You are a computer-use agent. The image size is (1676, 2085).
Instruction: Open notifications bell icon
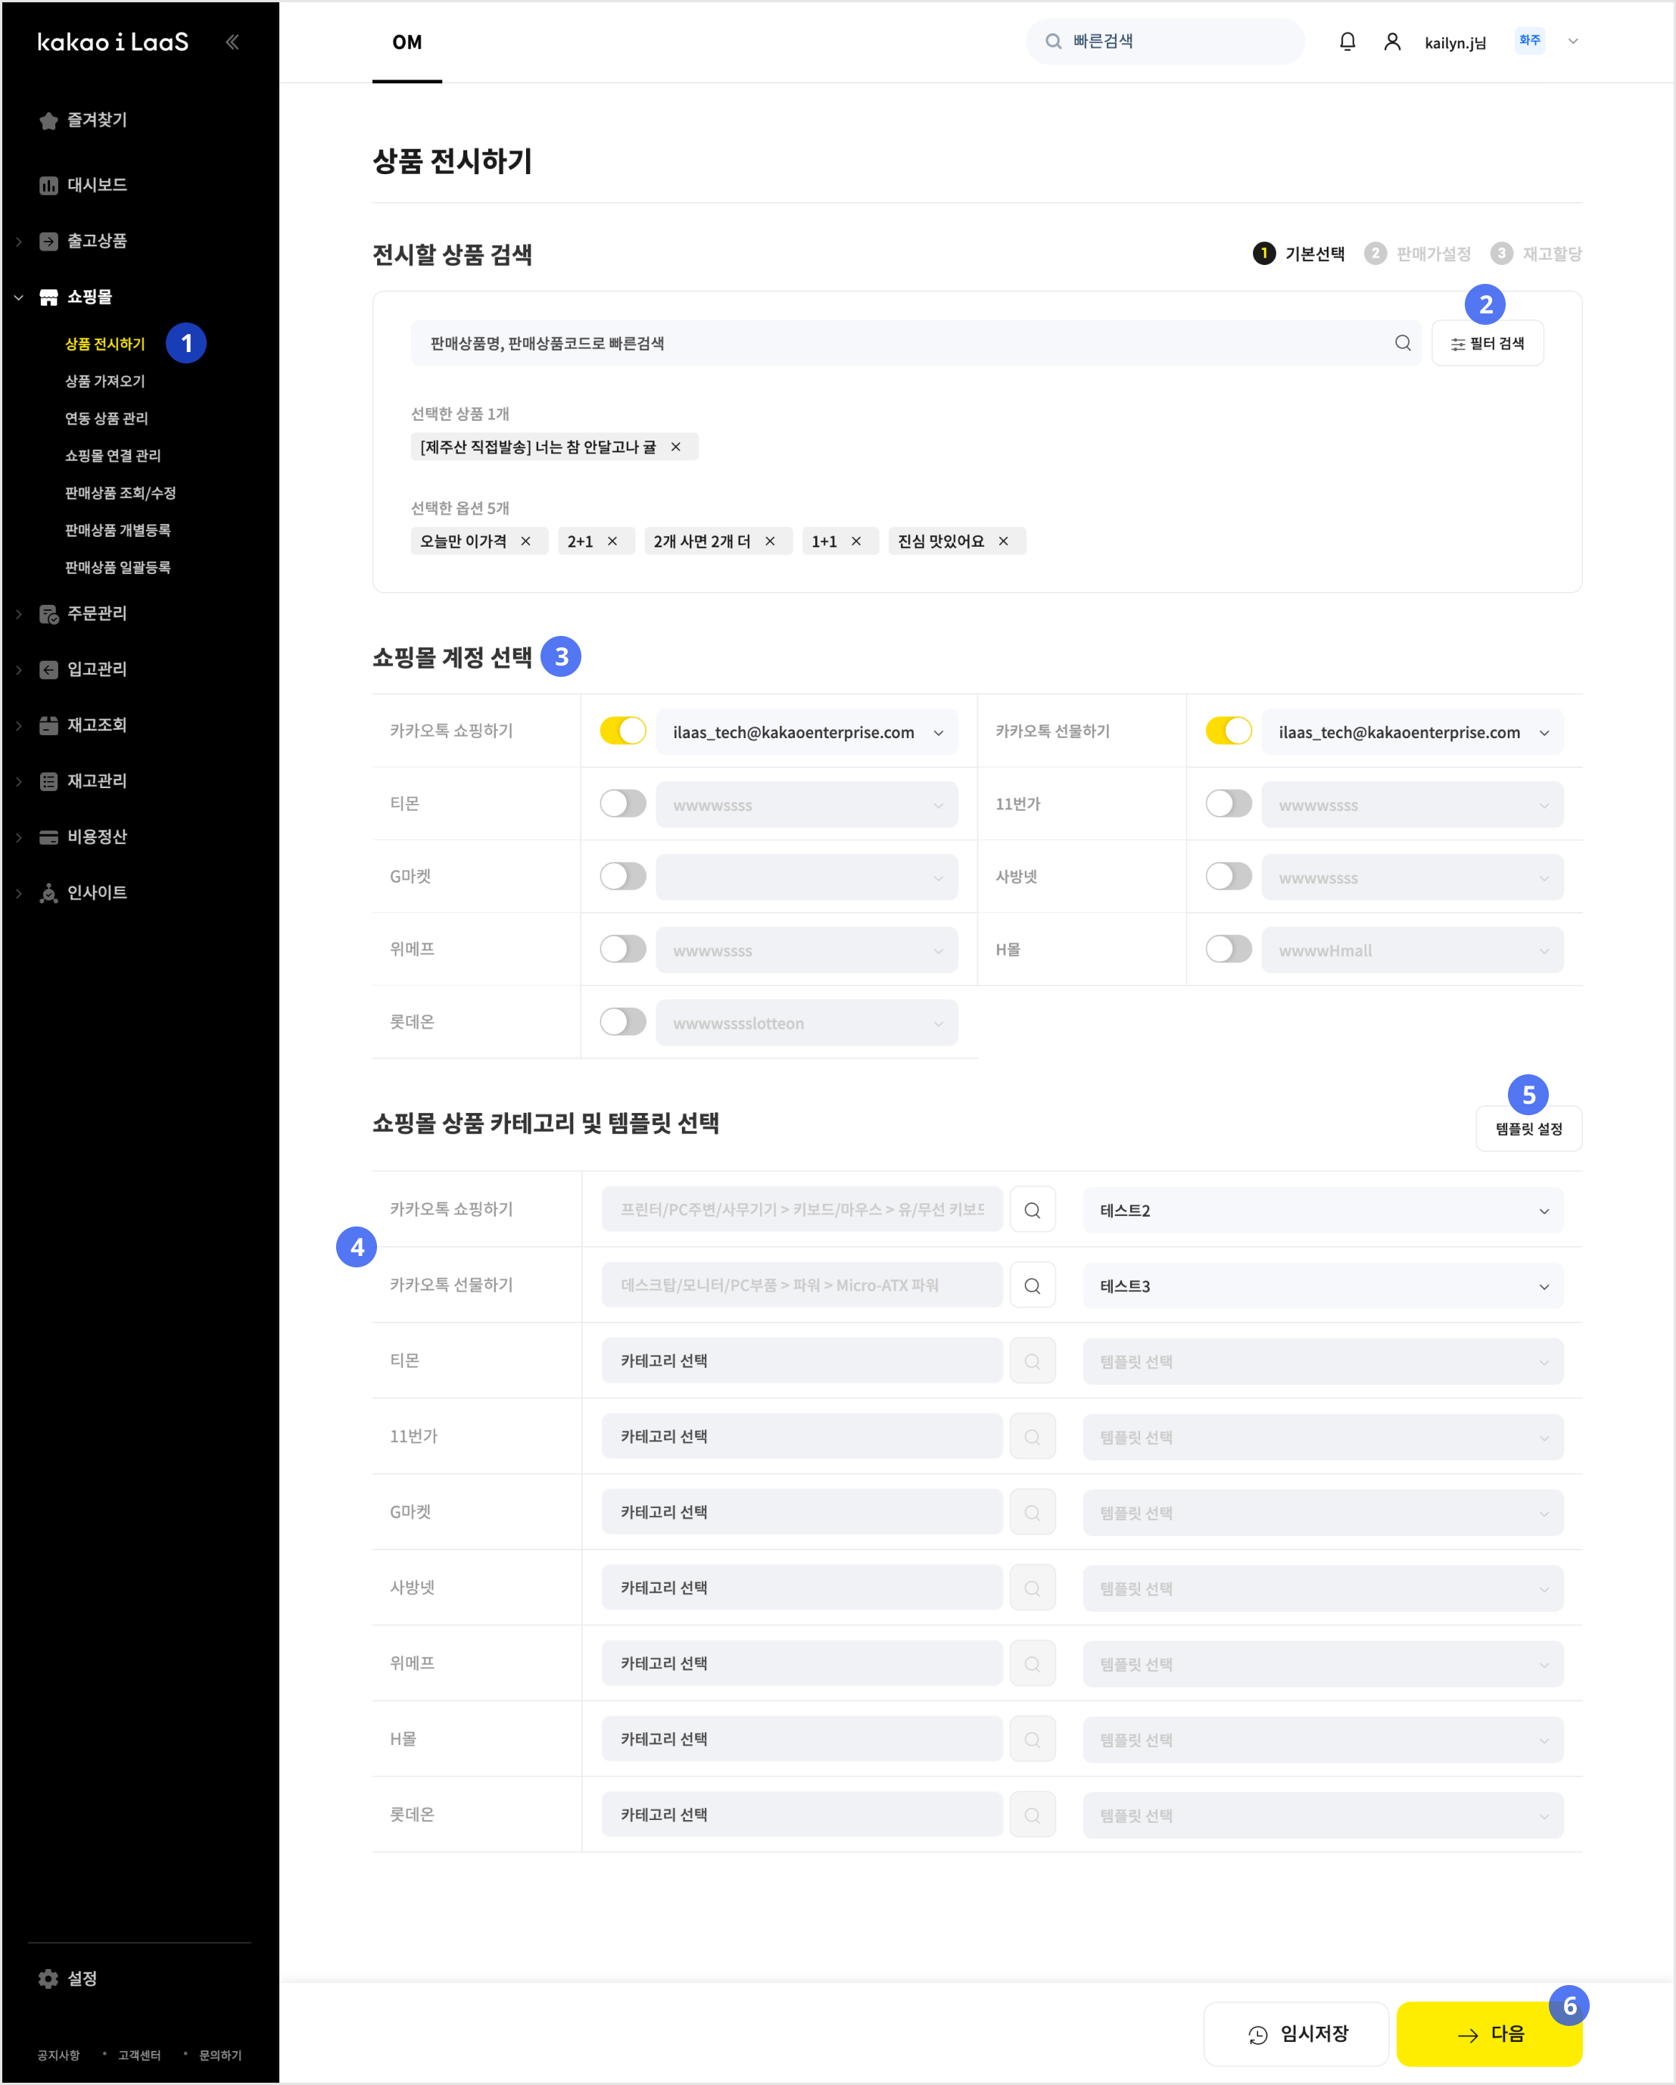[x=1347, y=42]
